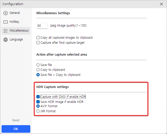The image size is (167, 134).
Task: Select Save file + Copy to clipboard
Action: [x=38, y=75]
